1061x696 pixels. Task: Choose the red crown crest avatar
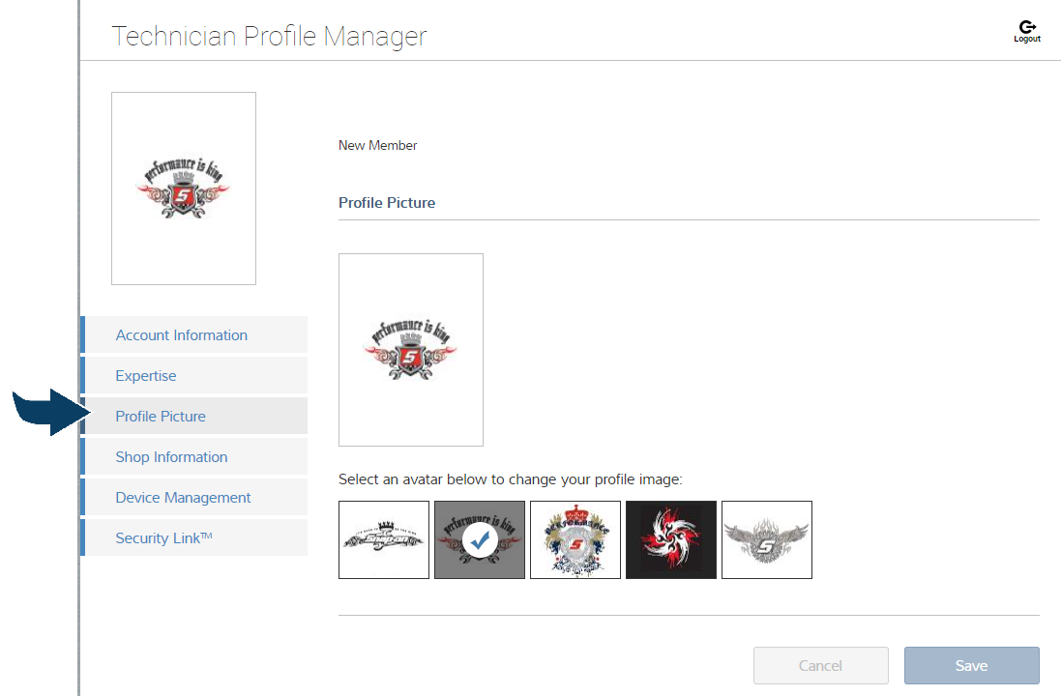coord(575,539)
